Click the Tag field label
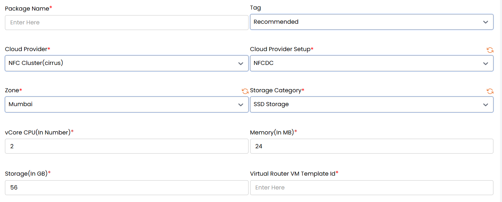 [255, 8]
